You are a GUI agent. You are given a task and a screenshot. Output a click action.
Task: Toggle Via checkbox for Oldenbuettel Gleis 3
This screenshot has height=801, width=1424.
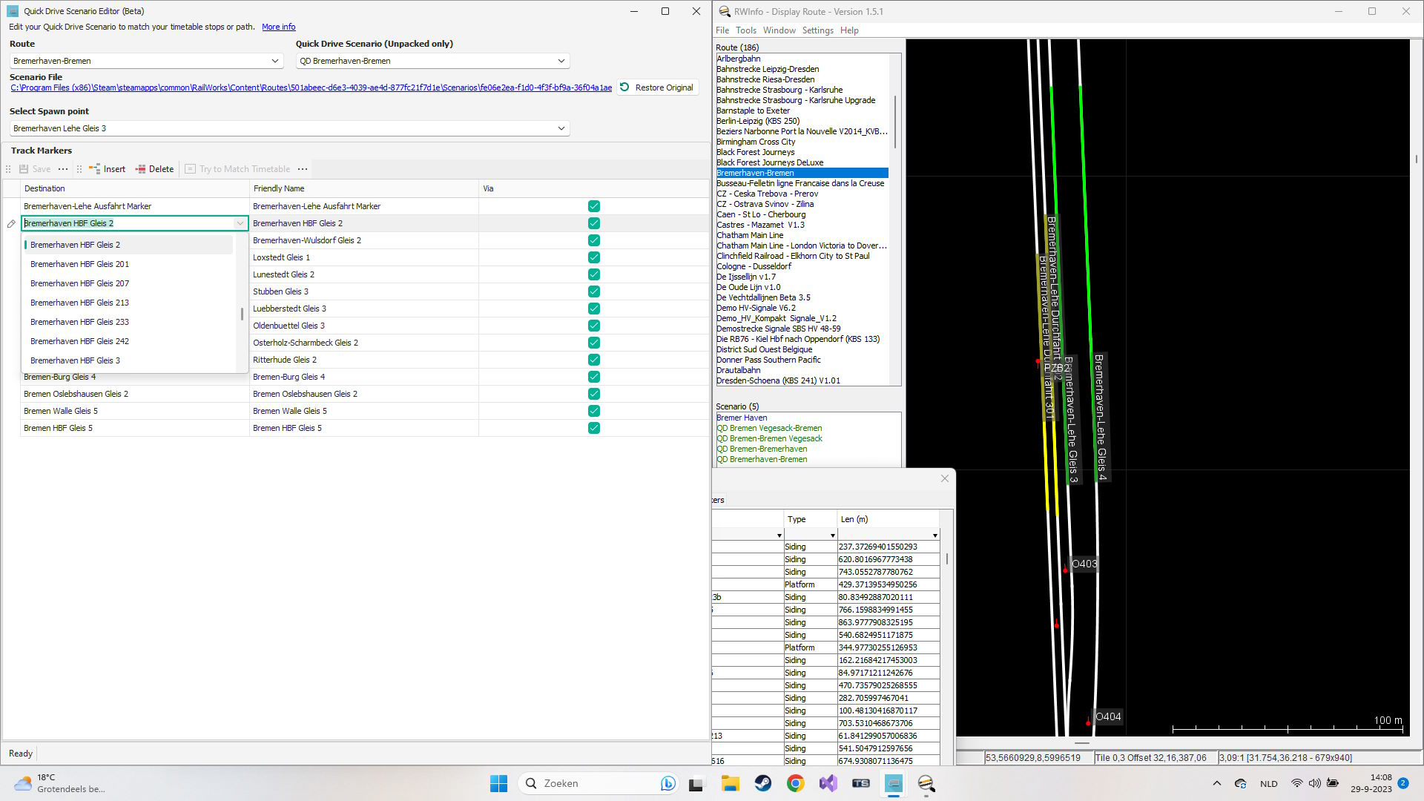pos(594,326)
